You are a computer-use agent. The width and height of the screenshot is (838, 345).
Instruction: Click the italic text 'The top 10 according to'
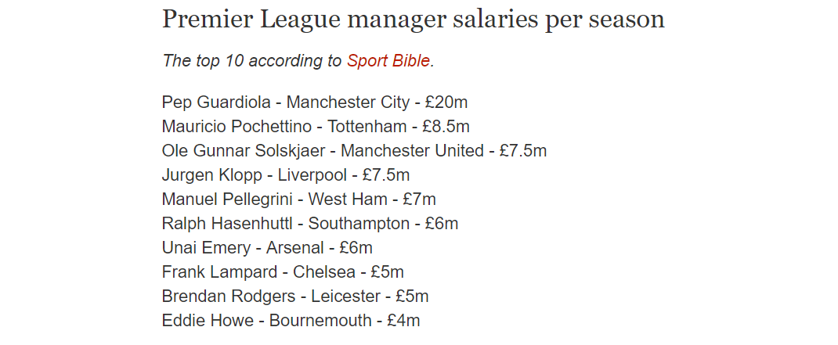pyautogui.click(x=251, y=61)
